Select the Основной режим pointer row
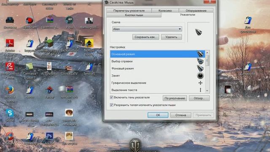 click(x=157, y=54)
